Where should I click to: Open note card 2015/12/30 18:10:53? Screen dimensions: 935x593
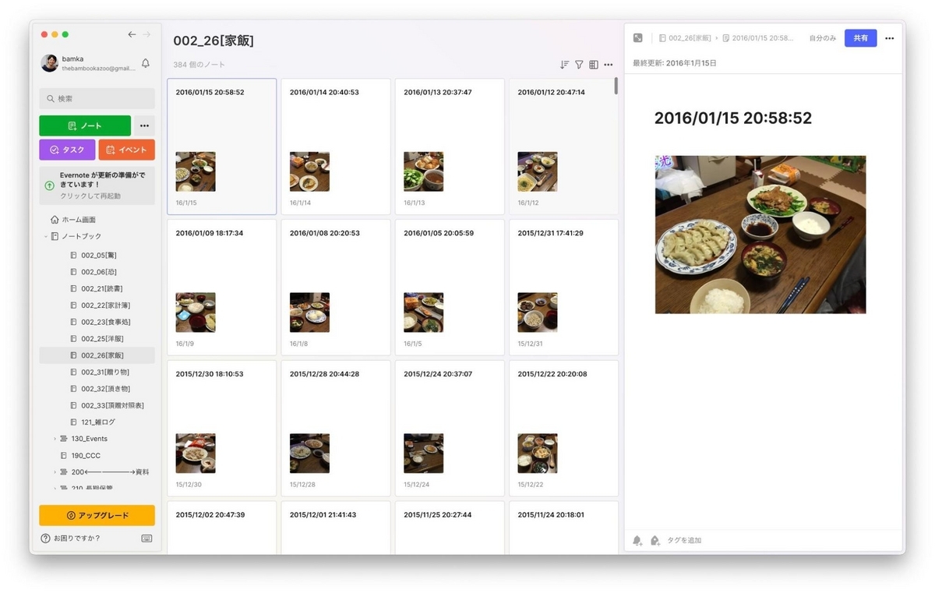(x=222, y=429)
